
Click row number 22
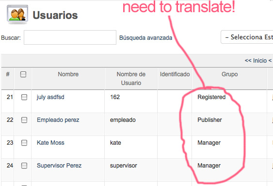coord(10,120)
